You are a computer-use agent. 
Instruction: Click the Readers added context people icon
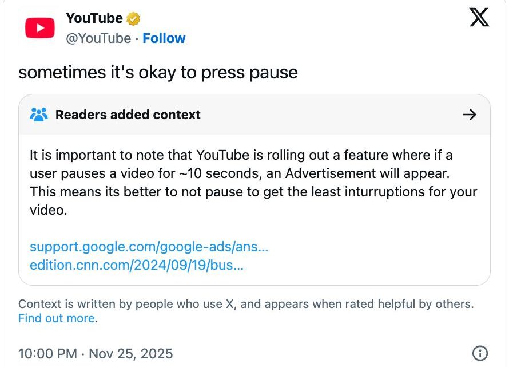[x=39, y=115]
